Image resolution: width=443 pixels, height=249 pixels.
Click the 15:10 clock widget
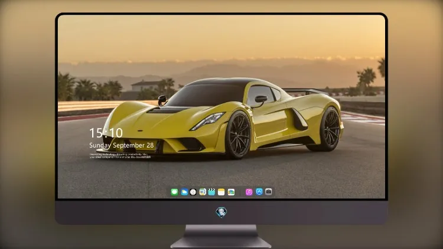point(106,133)
